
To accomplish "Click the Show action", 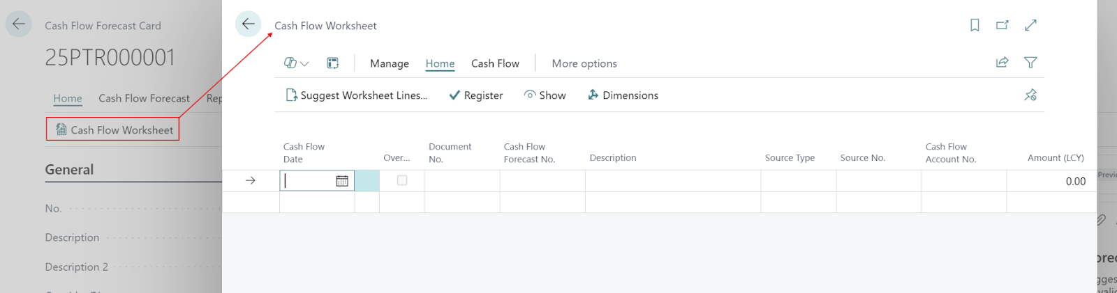I will point(545,95).
